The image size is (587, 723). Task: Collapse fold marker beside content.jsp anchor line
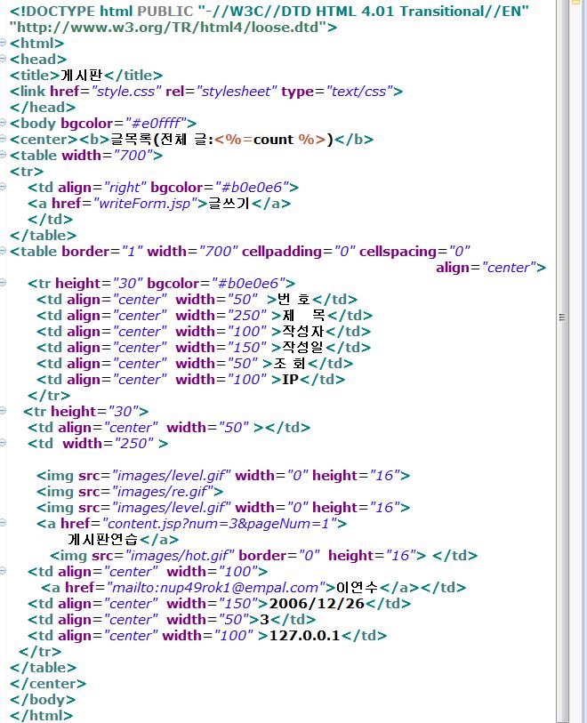click(3, 523)
